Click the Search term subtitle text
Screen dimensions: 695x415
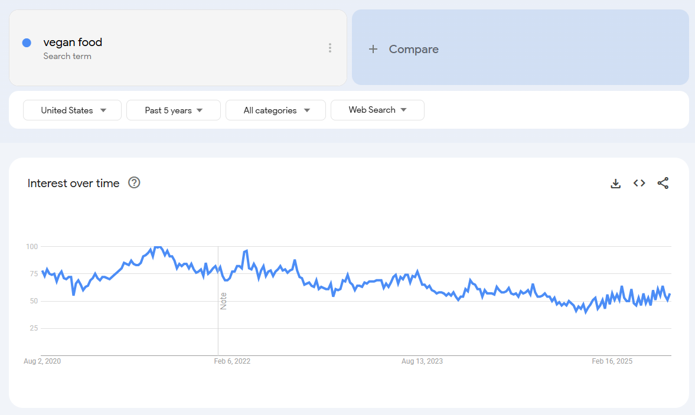point(67,56)
